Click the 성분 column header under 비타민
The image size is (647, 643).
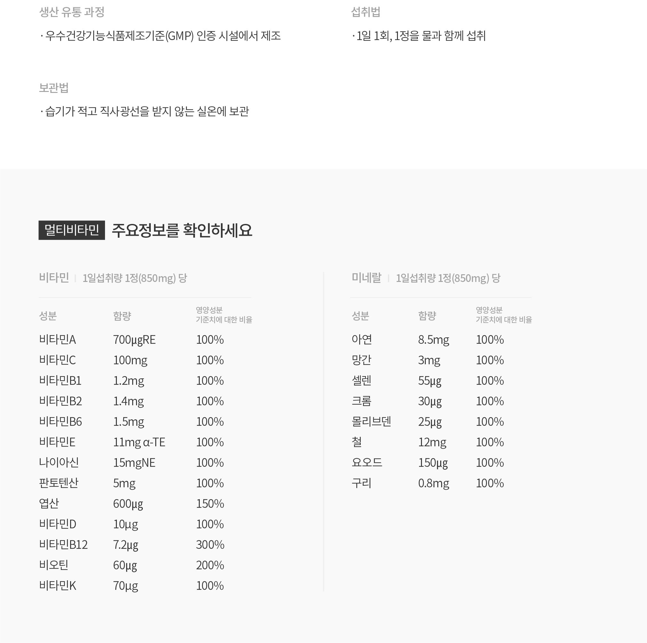(x=48, y=316)
